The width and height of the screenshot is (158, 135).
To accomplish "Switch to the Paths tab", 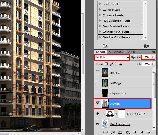I will point(131,52).
